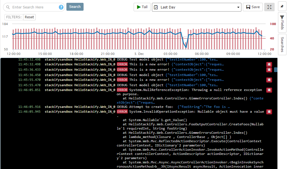The width and height of the screenshot is (287, 169).
Task: Click into the Enter Search Here field
Action: click(34, 7)
